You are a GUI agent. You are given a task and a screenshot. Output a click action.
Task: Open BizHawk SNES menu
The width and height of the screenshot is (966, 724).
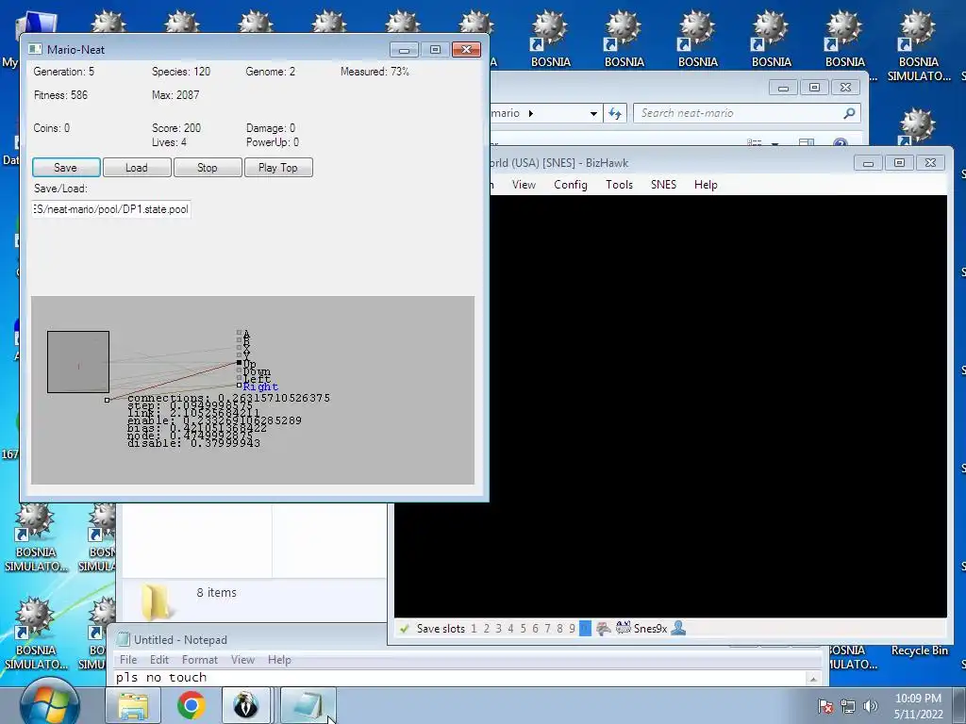point(663,185)
